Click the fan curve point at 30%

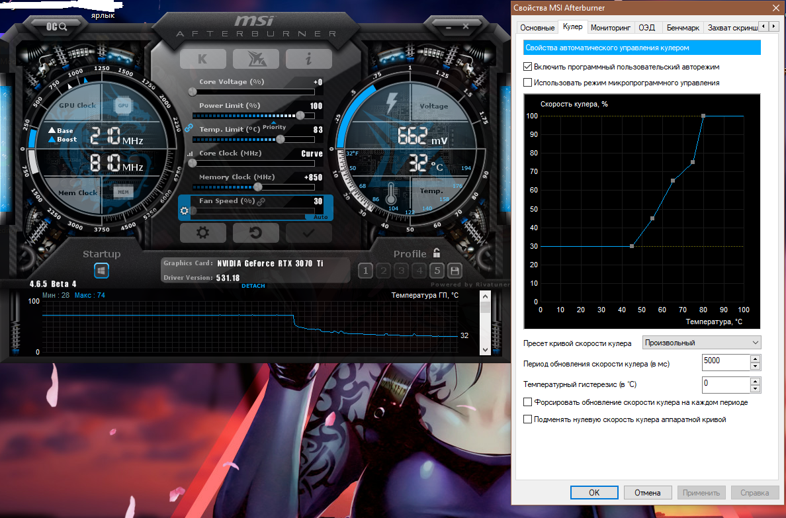click(x=632, y=246)
